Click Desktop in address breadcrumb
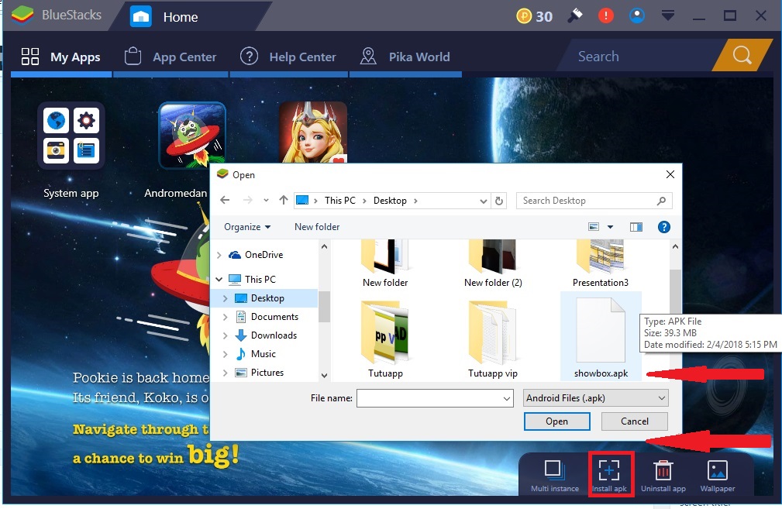Screen dimensions: 782x509 pos(390,201)
